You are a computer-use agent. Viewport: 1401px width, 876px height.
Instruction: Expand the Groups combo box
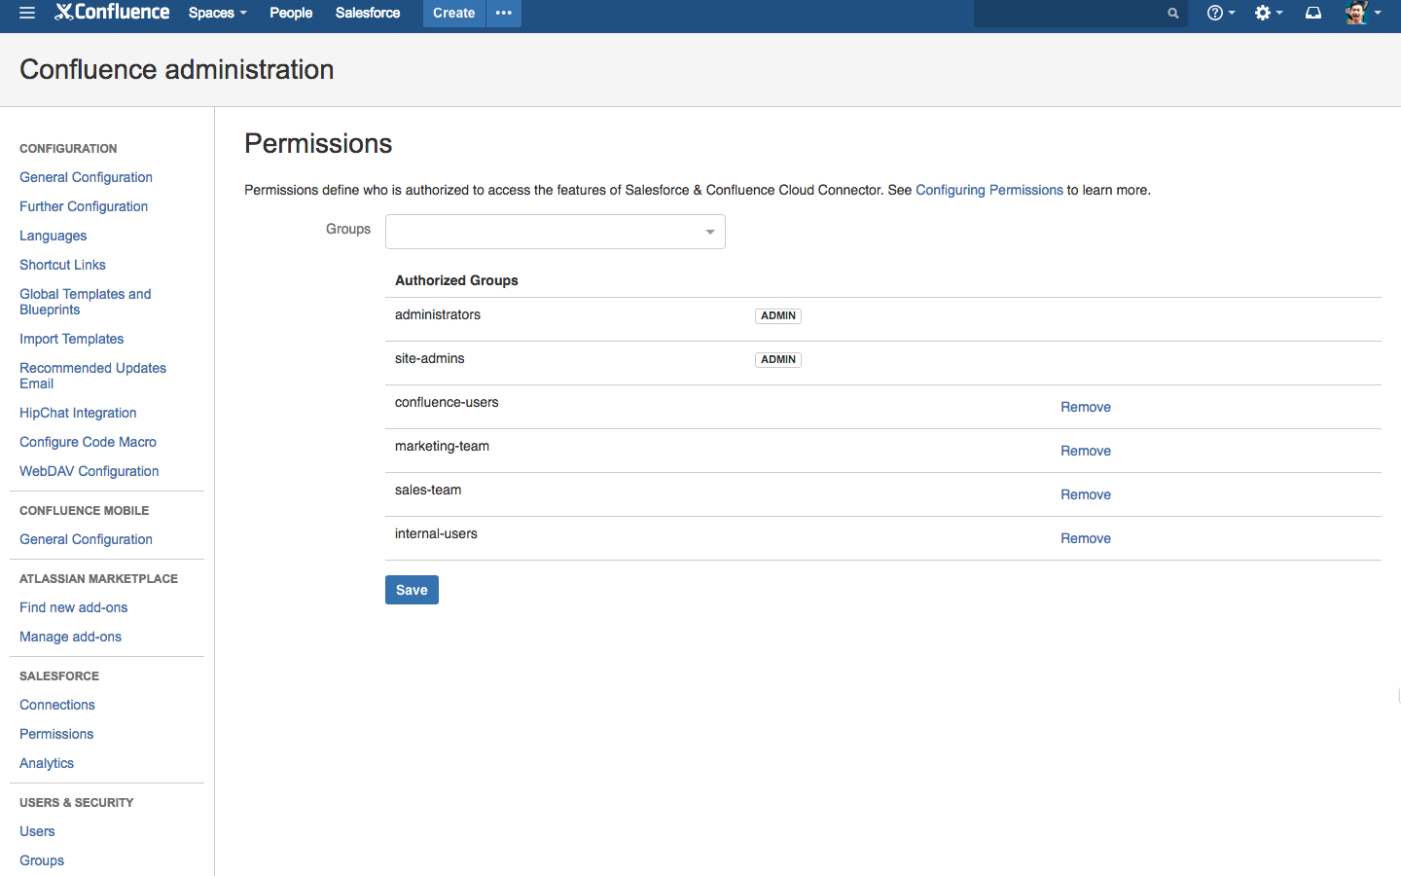tap(556, 232)
